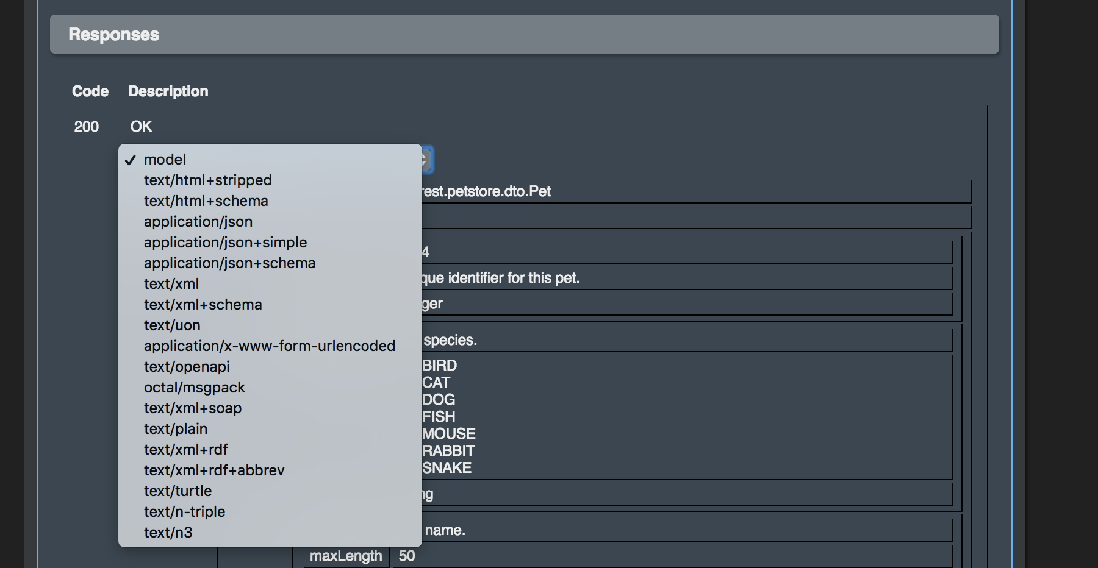This screenshot has width=1098, height=568.
Task: Pick application/json from the list
Action: click(x=198, y=222)
